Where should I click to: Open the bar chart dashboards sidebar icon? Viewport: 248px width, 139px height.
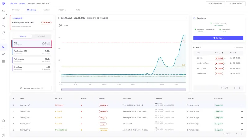tap(3, 18)
